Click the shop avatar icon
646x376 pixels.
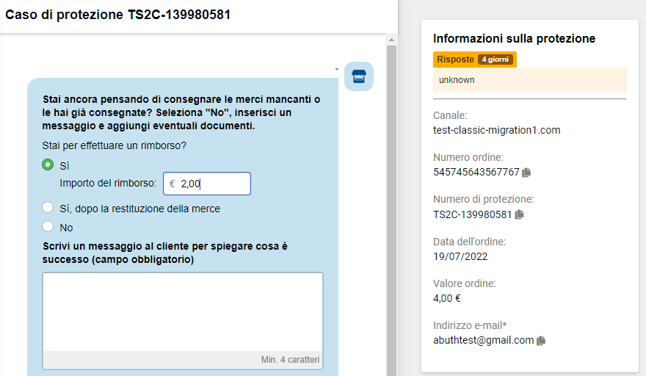click(x=359, y=76)
